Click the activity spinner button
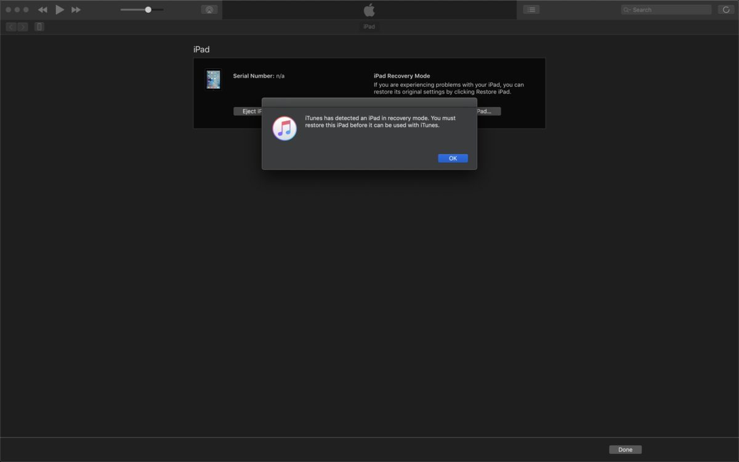Image resolution: width=739 pixels, height=462 pixels. [x=726, y=10]
